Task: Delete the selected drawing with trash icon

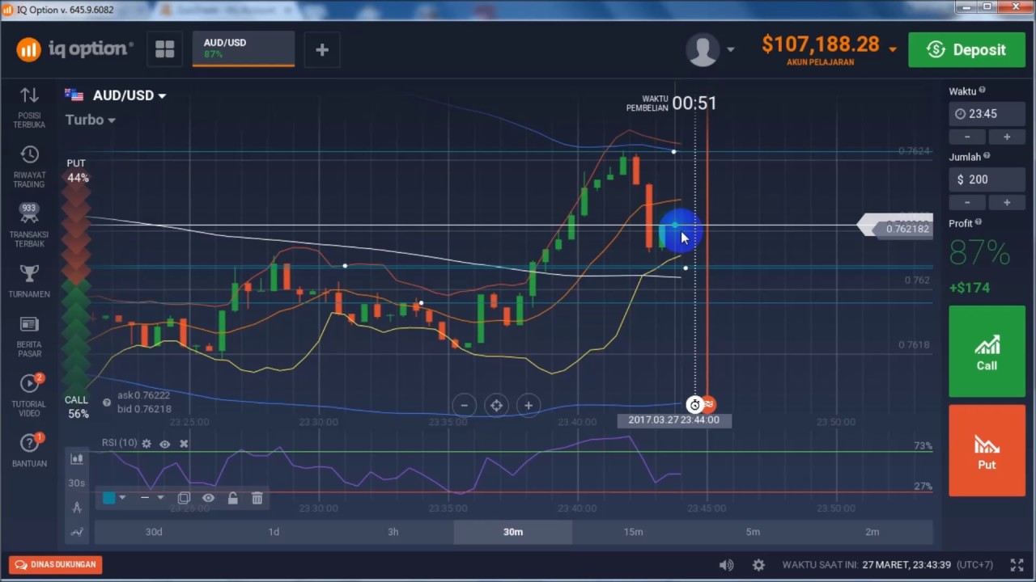Action: [x=257, y=498]
